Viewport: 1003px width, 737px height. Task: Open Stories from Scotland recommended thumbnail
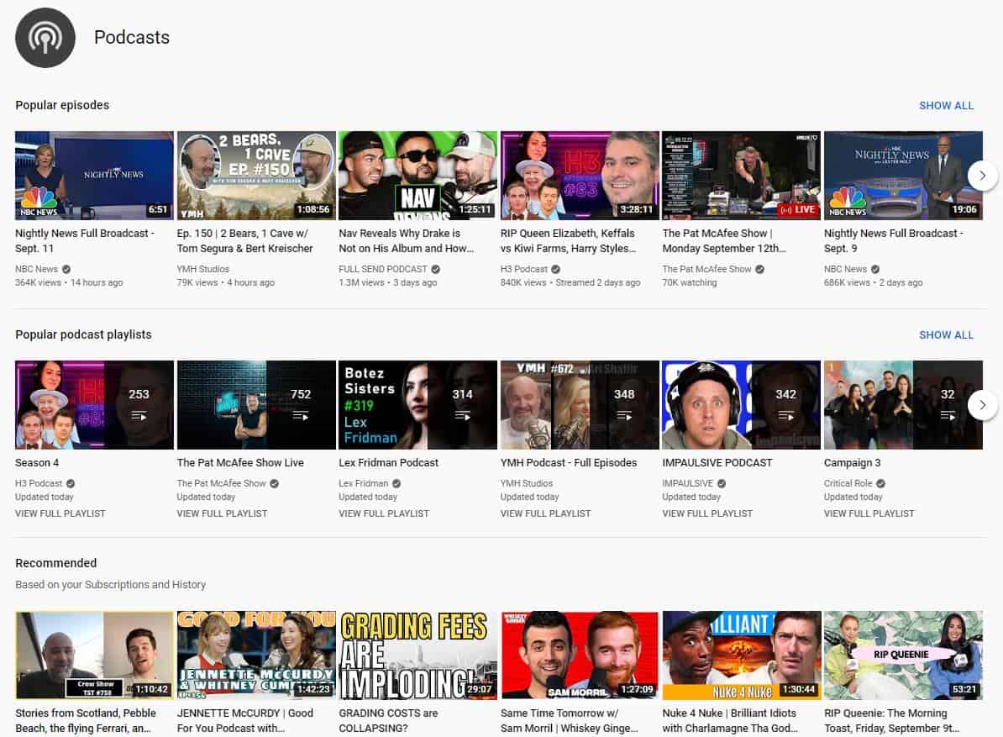(x=94, y=655)
